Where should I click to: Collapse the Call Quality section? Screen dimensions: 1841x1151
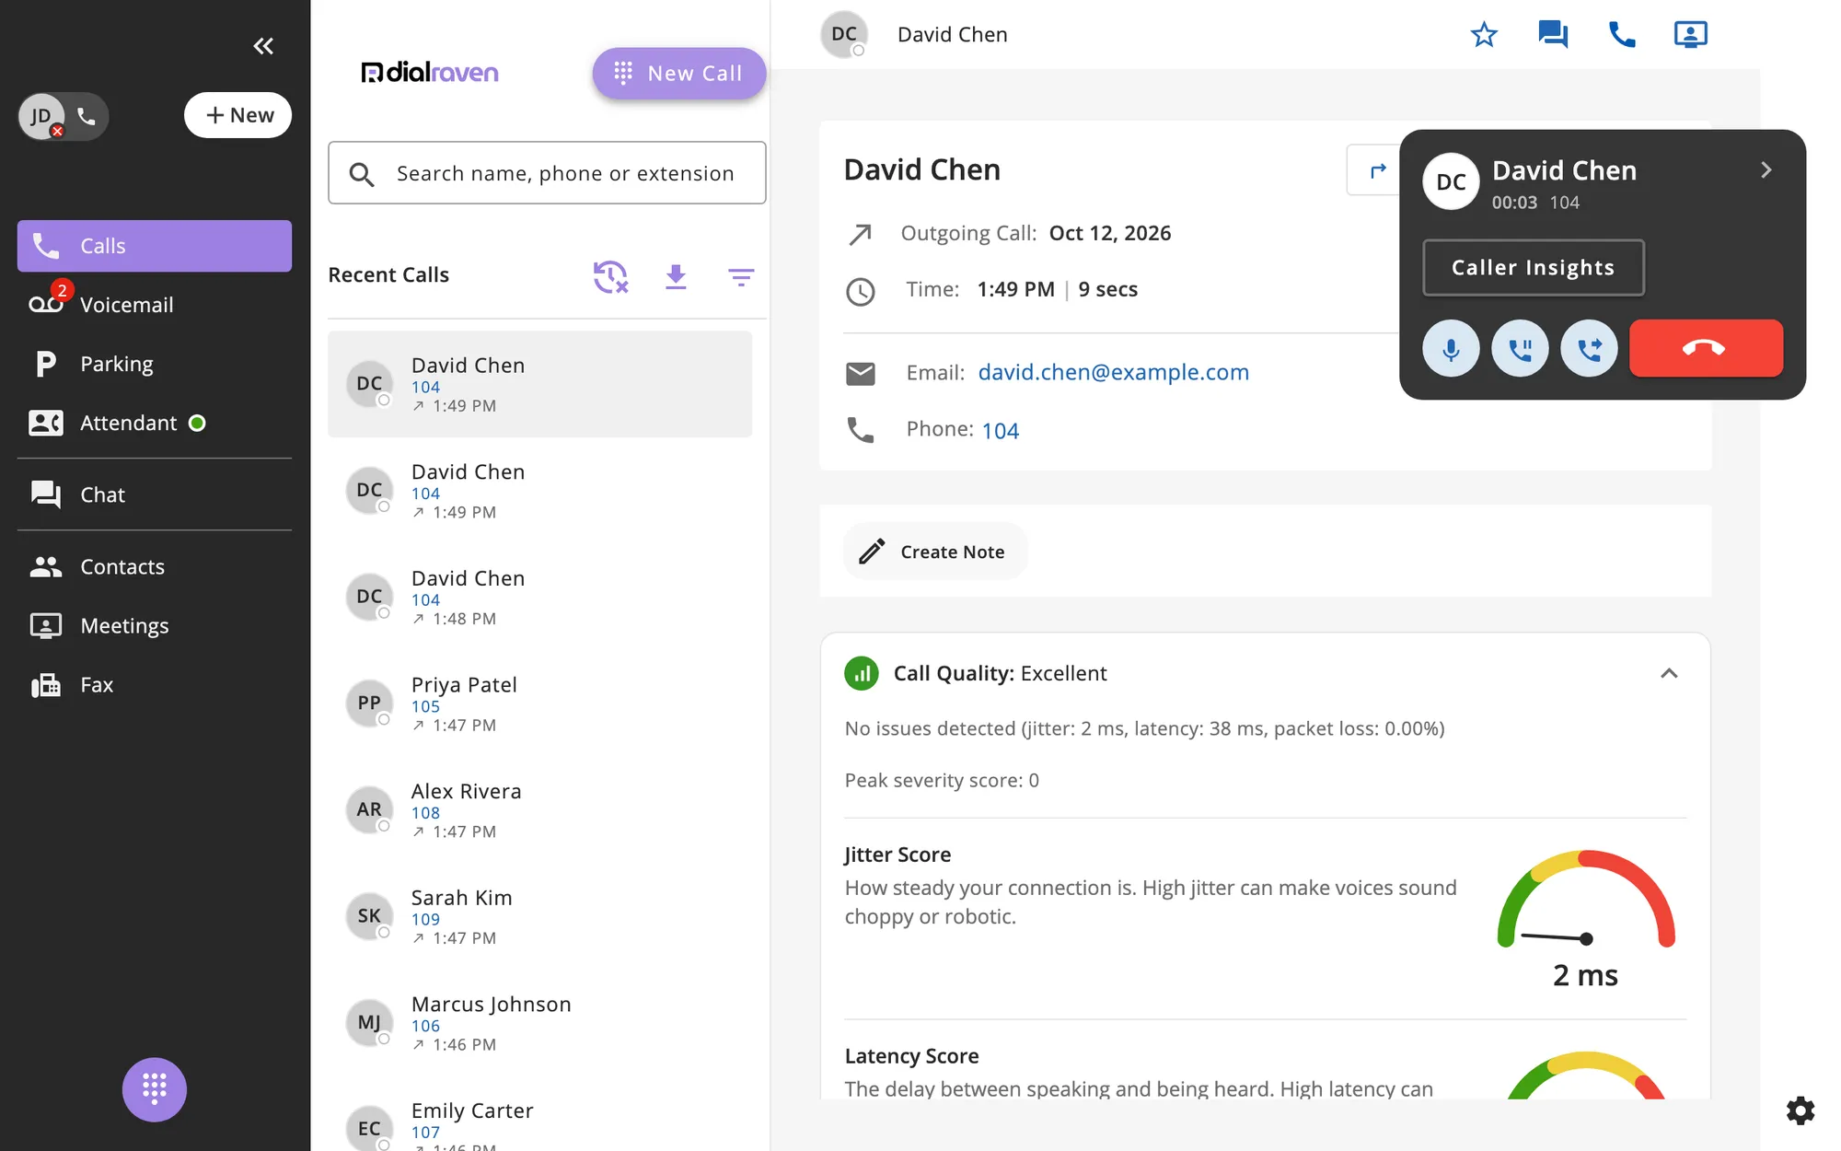(1669, 674)
